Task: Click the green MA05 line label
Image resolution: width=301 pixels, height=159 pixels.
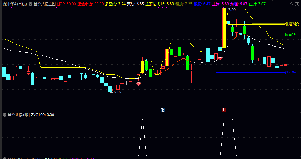Action: pos(291,35)
